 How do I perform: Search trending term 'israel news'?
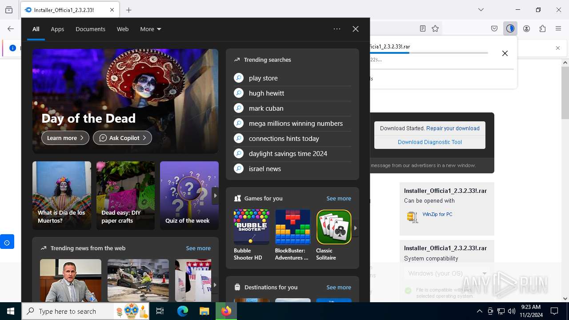pyautogui.click(x=293, y=168)
